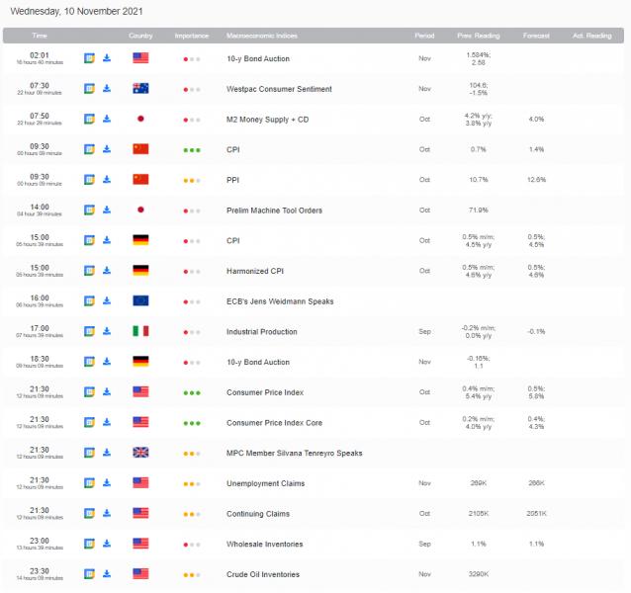Click download icon for Wholesale Inventories row
Screen dimensions: 631x593
pyautogui.click(x=107, y=544)
